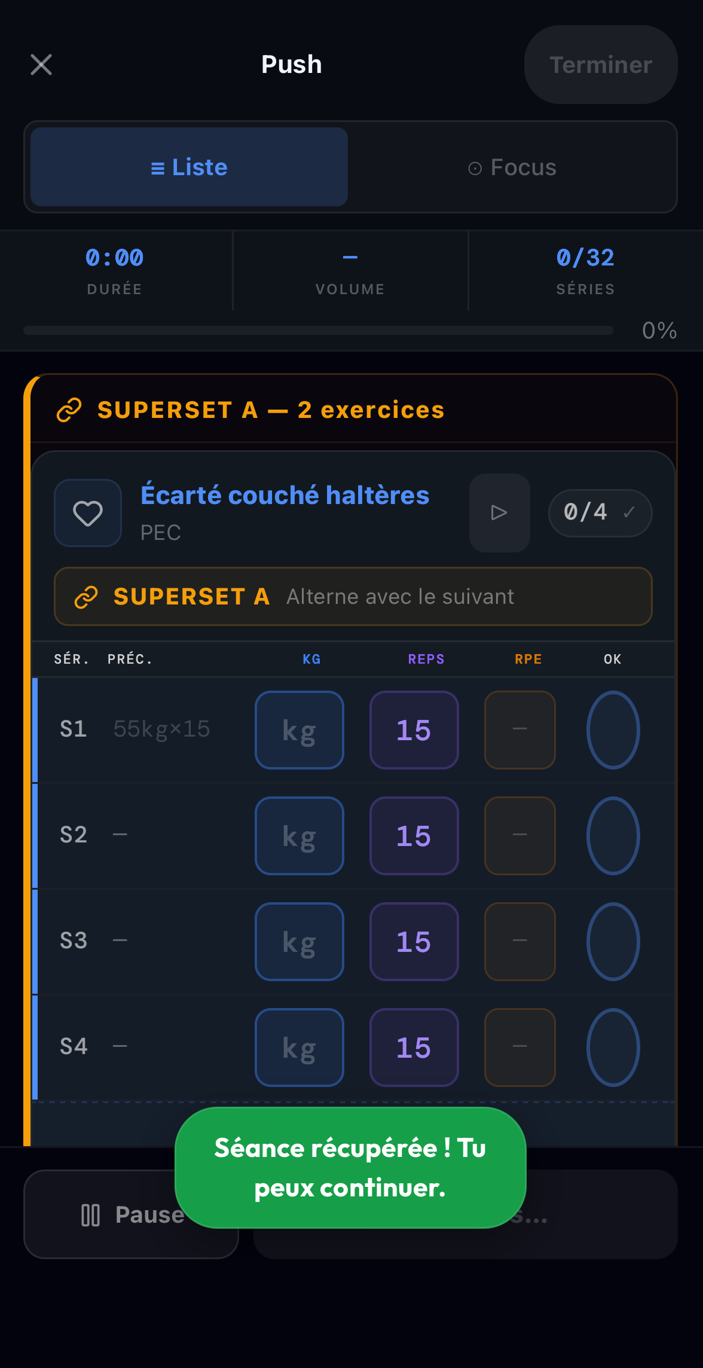Viewport: 703px width, 1368px height.
Task: Open the 0/4 sets counter
Action: point(600,512)
